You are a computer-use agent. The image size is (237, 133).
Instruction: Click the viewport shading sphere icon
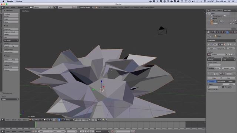coord(45,120)
